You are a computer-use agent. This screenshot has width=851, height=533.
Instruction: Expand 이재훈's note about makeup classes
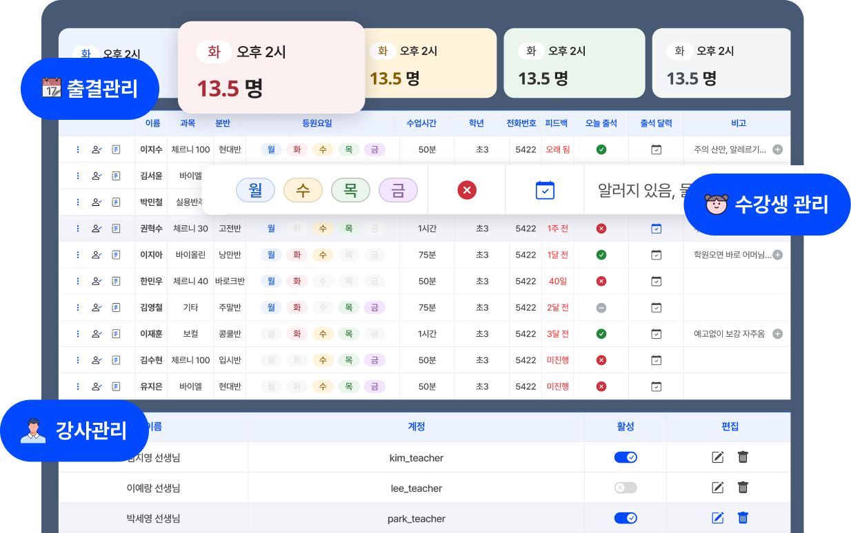tap(777, 333)
